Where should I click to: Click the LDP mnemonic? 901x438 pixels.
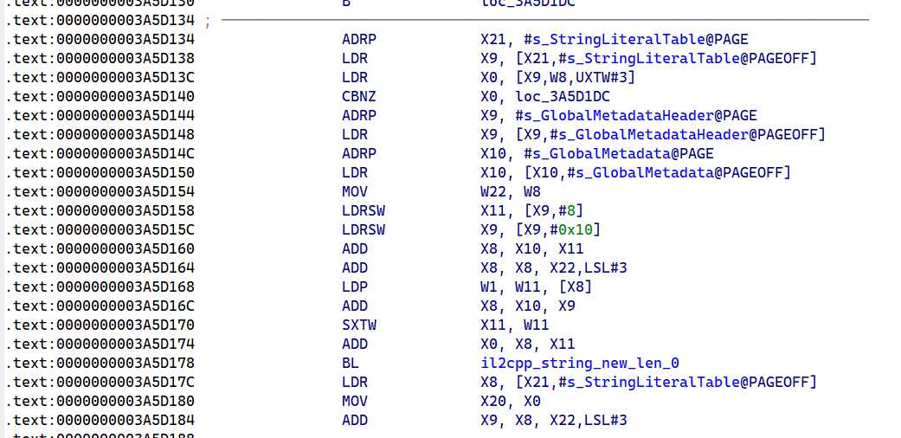pos(354,287)
